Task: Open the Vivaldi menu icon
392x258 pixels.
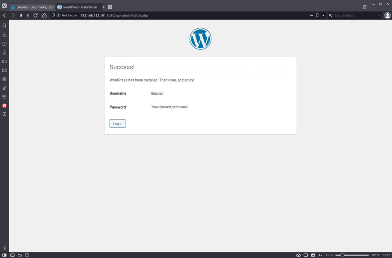Action: [4, 5]
